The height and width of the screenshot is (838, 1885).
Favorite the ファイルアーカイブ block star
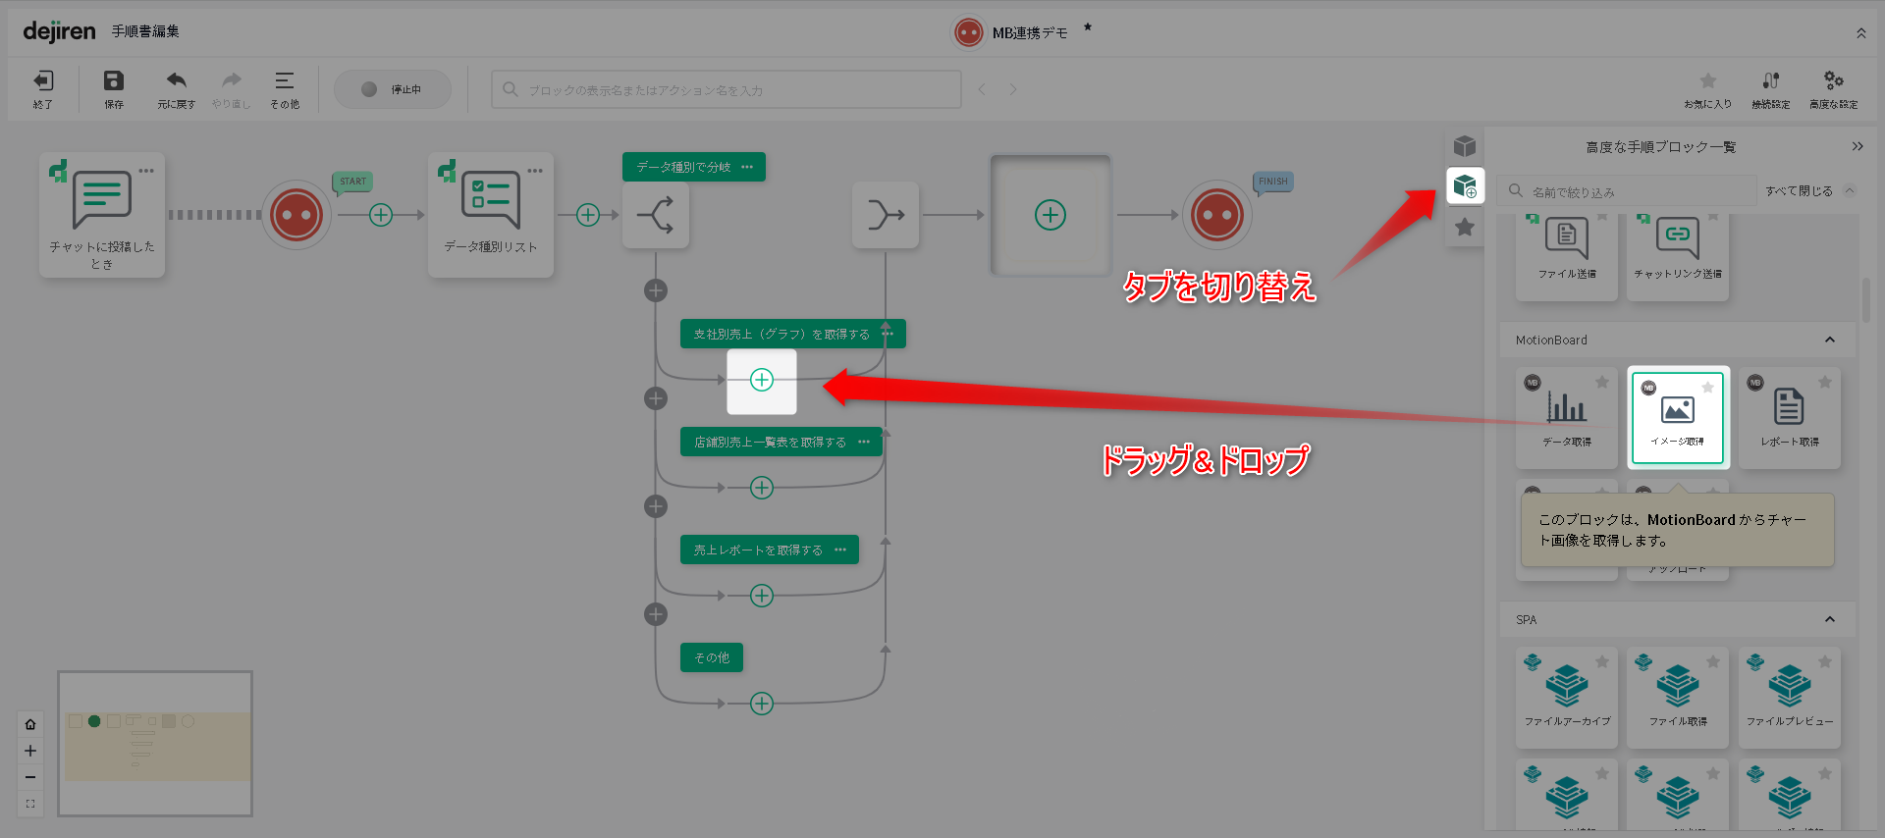pos(1602,661)
